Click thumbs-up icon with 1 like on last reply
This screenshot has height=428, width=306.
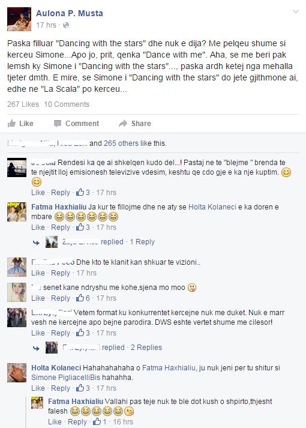click(97, 422)
